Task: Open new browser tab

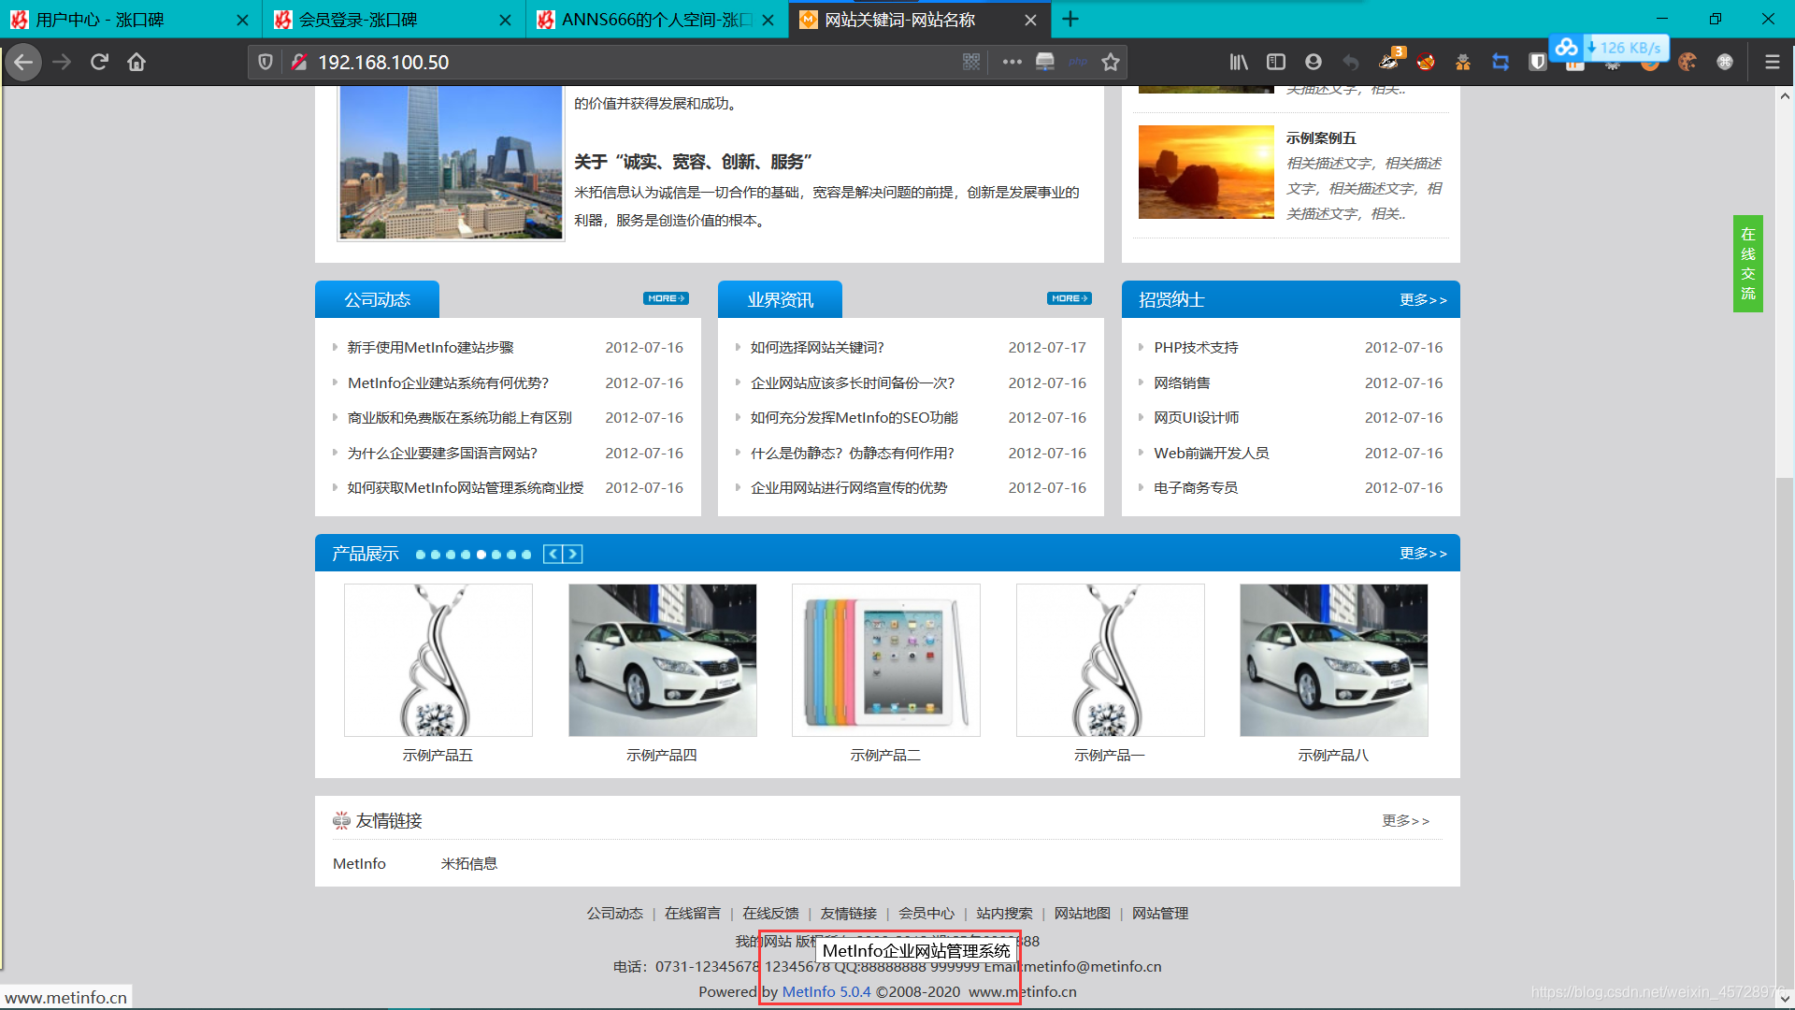Action: click(x=1070, y=19)
